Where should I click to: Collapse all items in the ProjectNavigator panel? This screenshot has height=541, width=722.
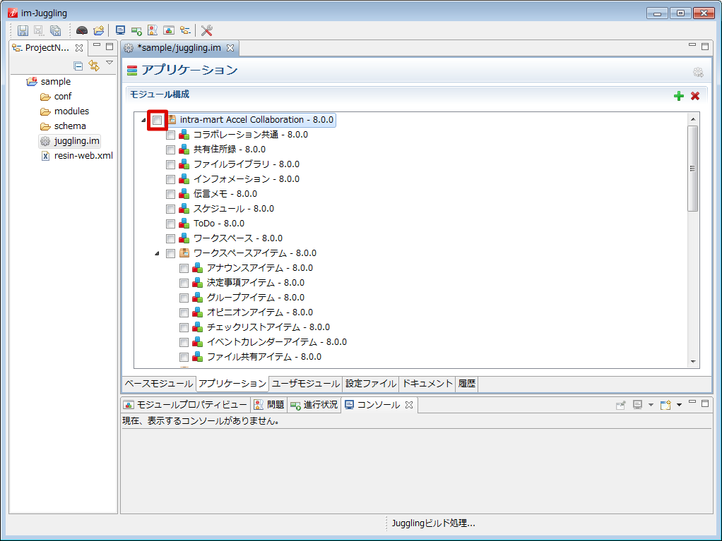pyautogui.click(x=78, y=66)
